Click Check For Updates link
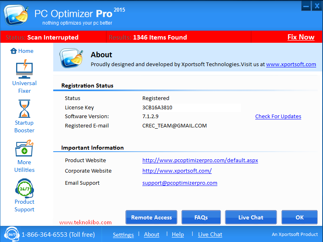Image resolution: width=323 pixels, height=242 pixels. coord(278,117)
